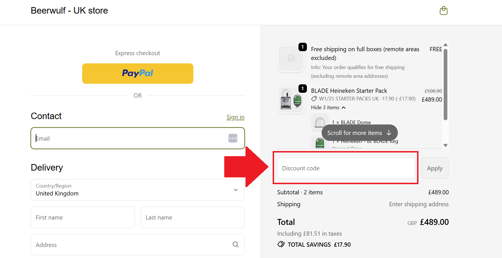Click the chevron on the United Kingdom selector
The height and width of the screenshot is (258, 502).
pos(235,190)
